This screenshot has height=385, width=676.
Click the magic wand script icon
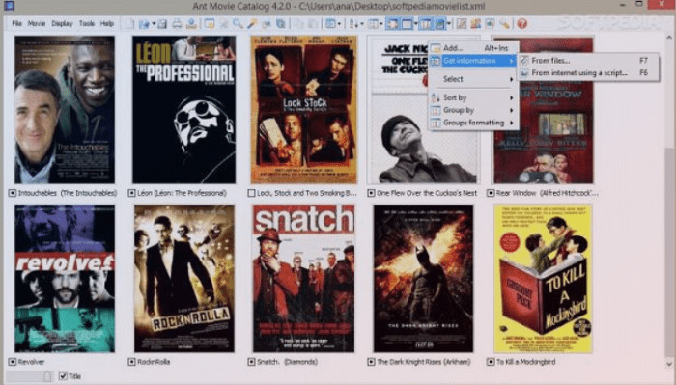click(252, 24)
